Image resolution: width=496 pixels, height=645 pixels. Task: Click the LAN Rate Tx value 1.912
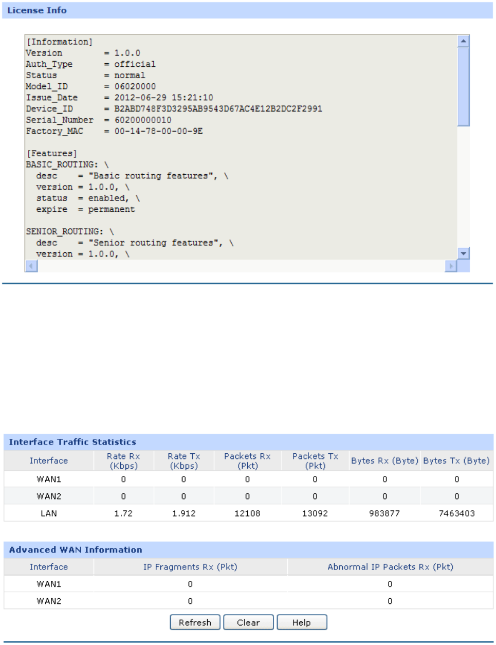[184, 513]
